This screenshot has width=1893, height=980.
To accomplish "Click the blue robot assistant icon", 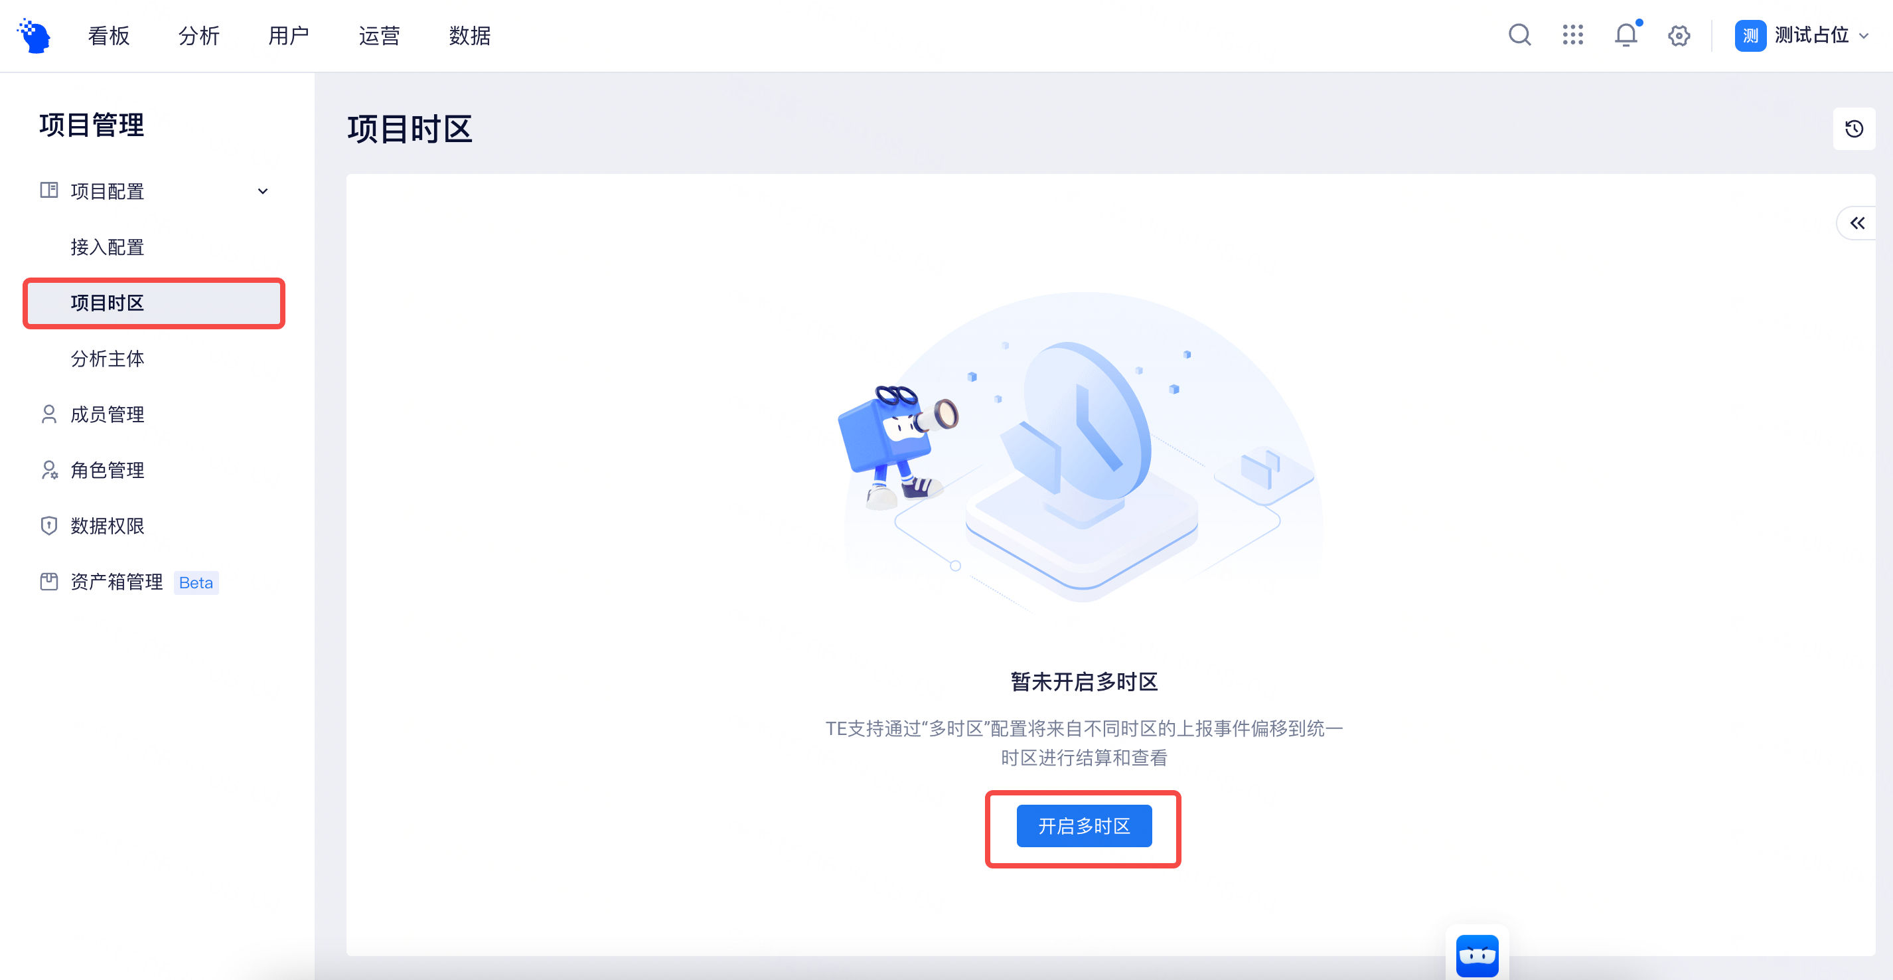I will (x=1477, y=955).
